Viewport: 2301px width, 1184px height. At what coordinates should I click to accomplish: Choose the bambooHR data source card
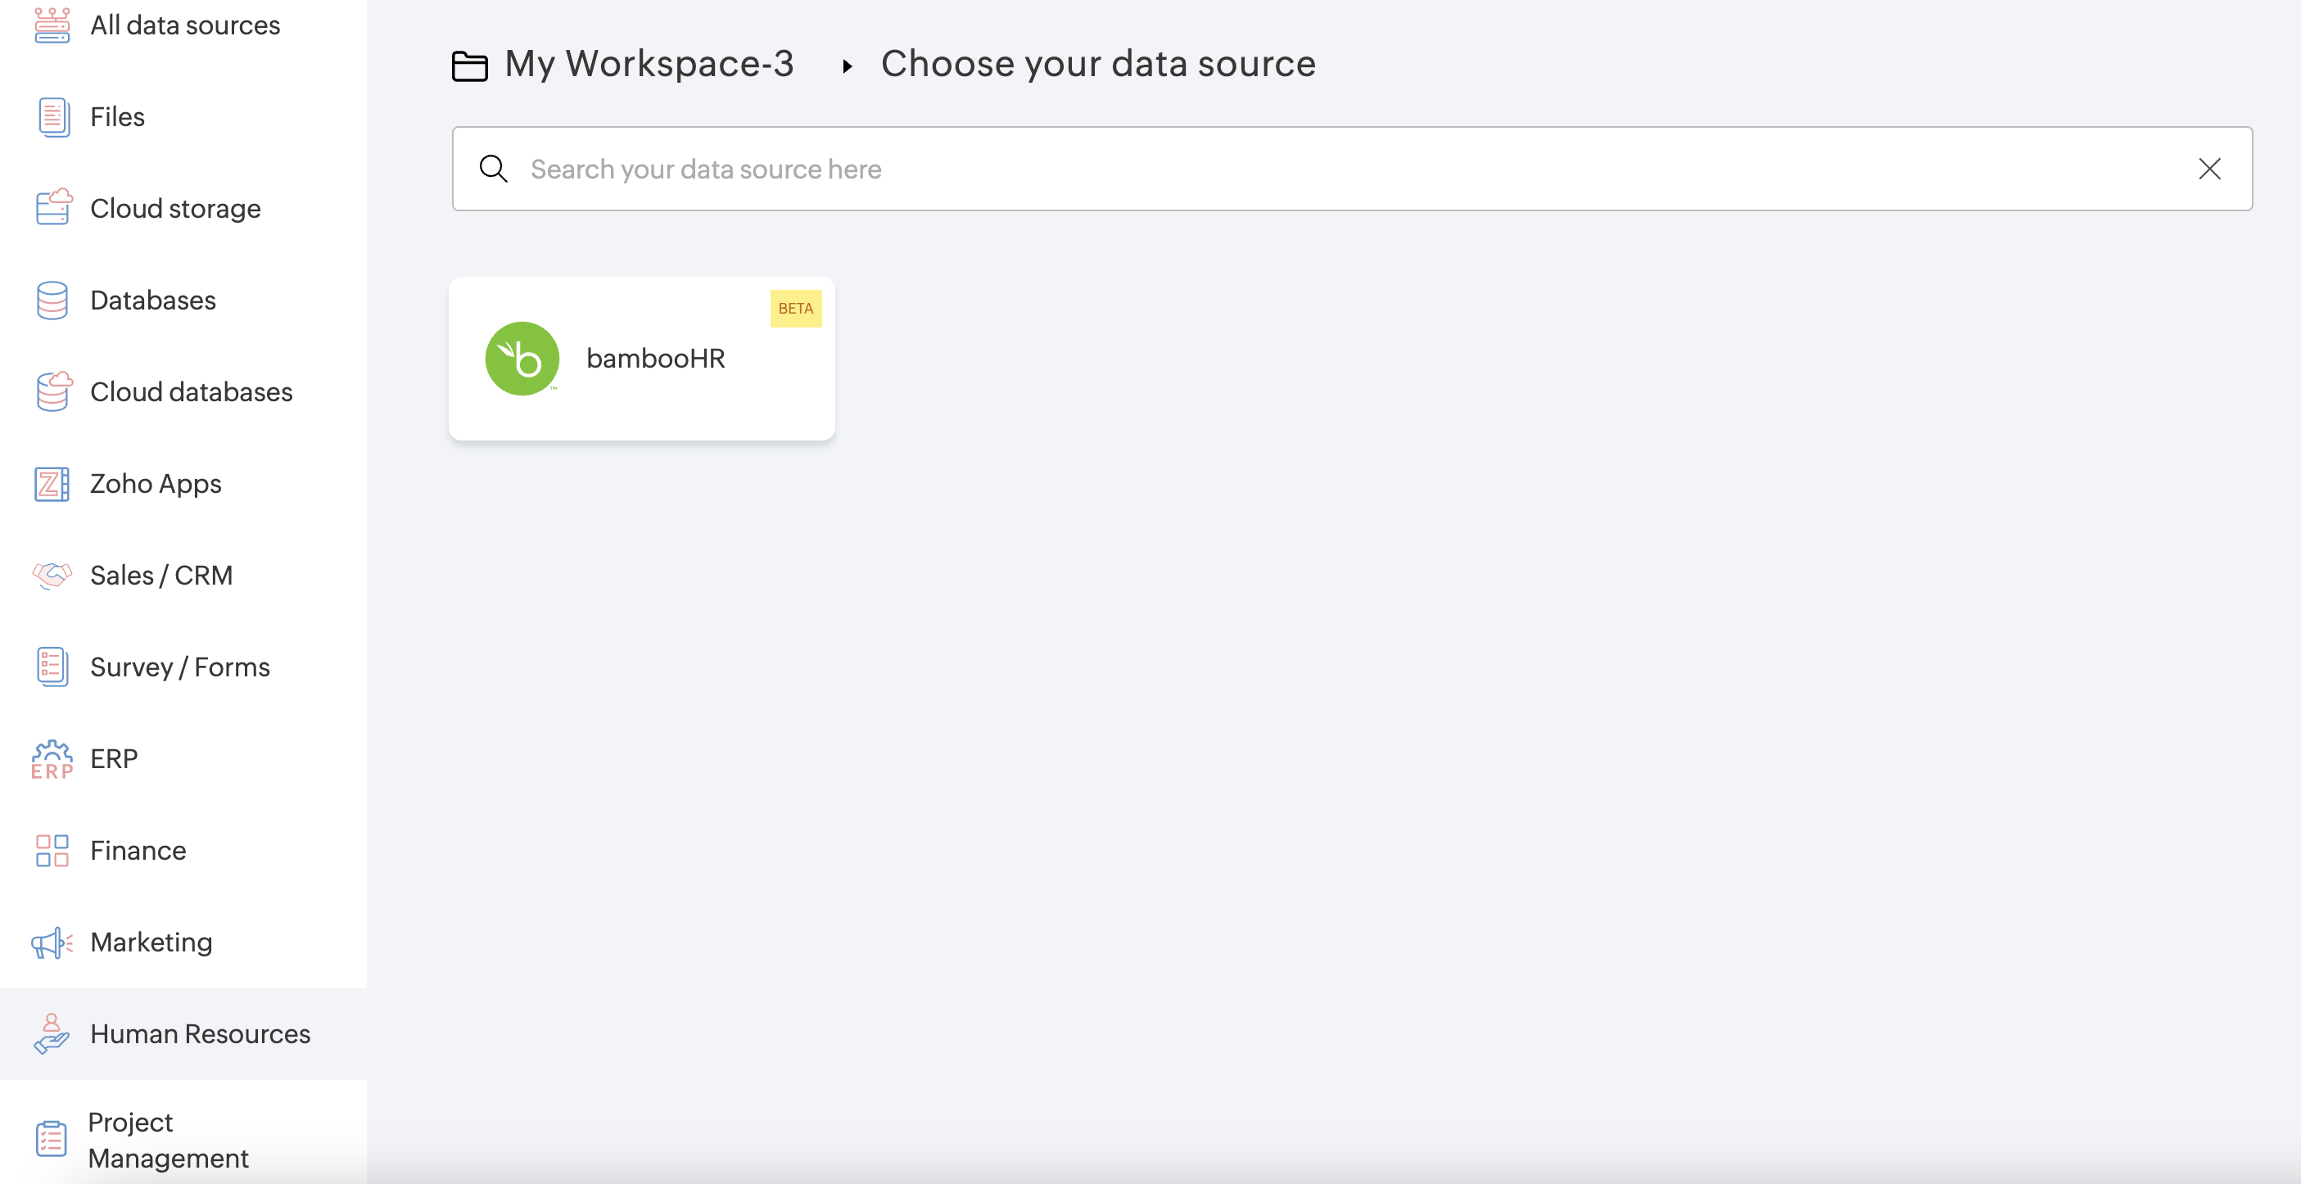pos(641,358)
